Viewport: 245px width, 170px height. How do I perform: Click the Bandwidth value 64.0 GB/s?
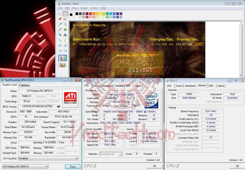67,137
